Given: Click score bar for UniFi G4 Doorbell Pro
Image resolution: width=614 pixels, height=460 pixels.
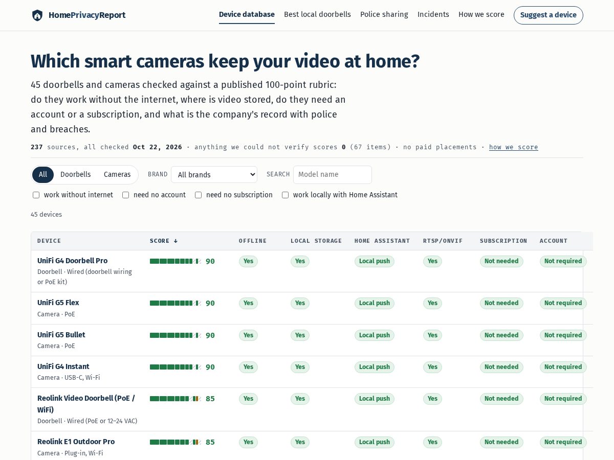Looking at the screenshot, I should (175, 261).
